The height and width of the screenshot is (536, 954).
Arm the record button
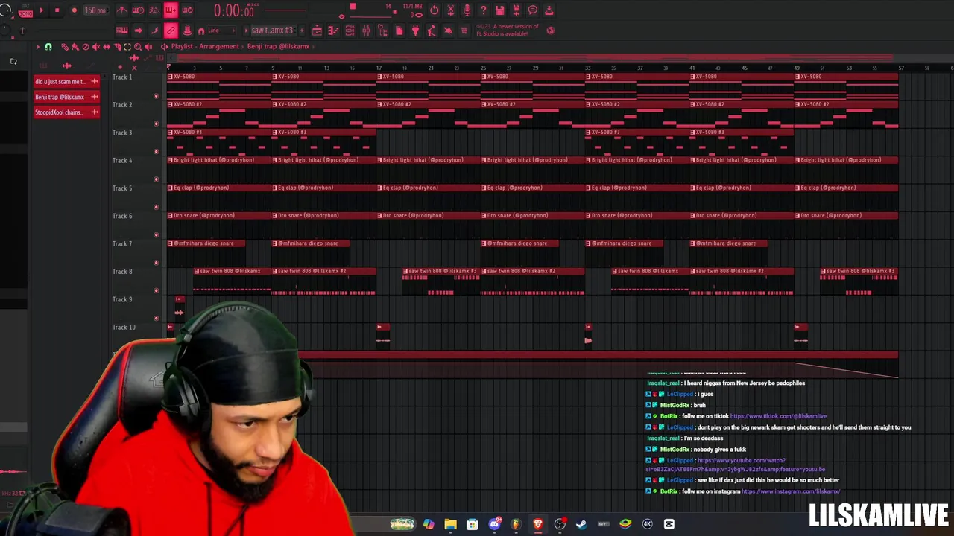point(74,10)
